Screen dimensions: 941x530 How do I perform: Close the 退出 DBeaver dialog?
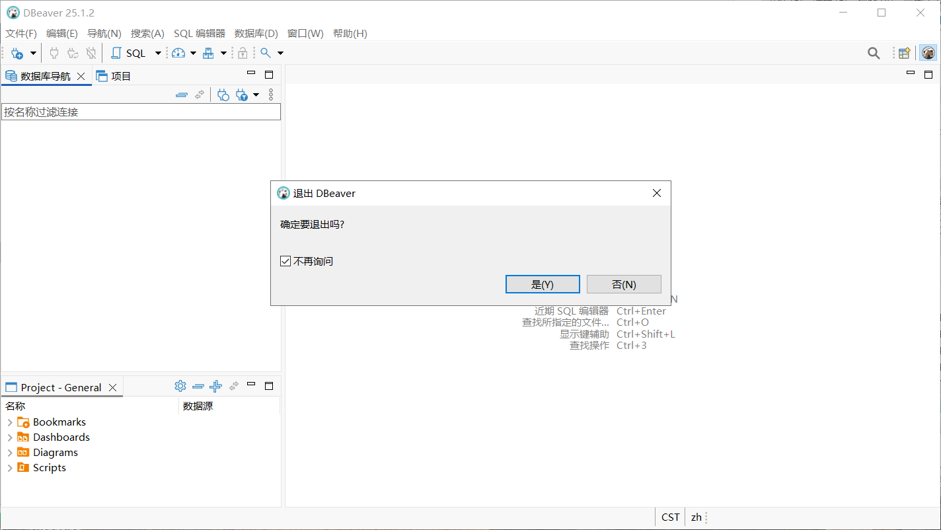pos(657,193)
